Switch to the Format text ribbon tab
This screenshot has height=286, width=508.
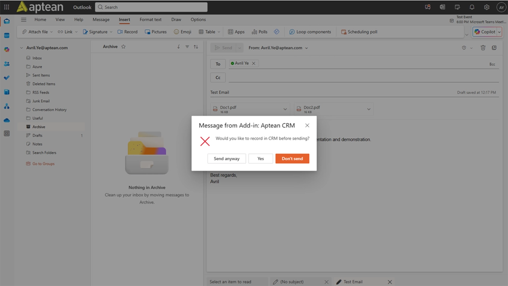pyautogui.click(x=150, y=19)
